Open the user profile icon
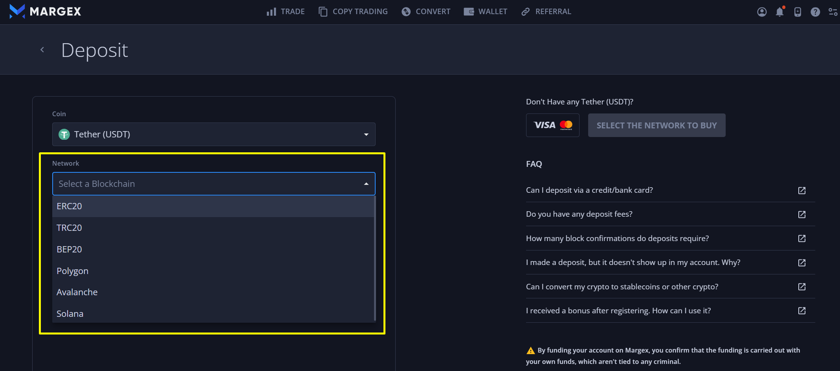 [x=761, y=12]
